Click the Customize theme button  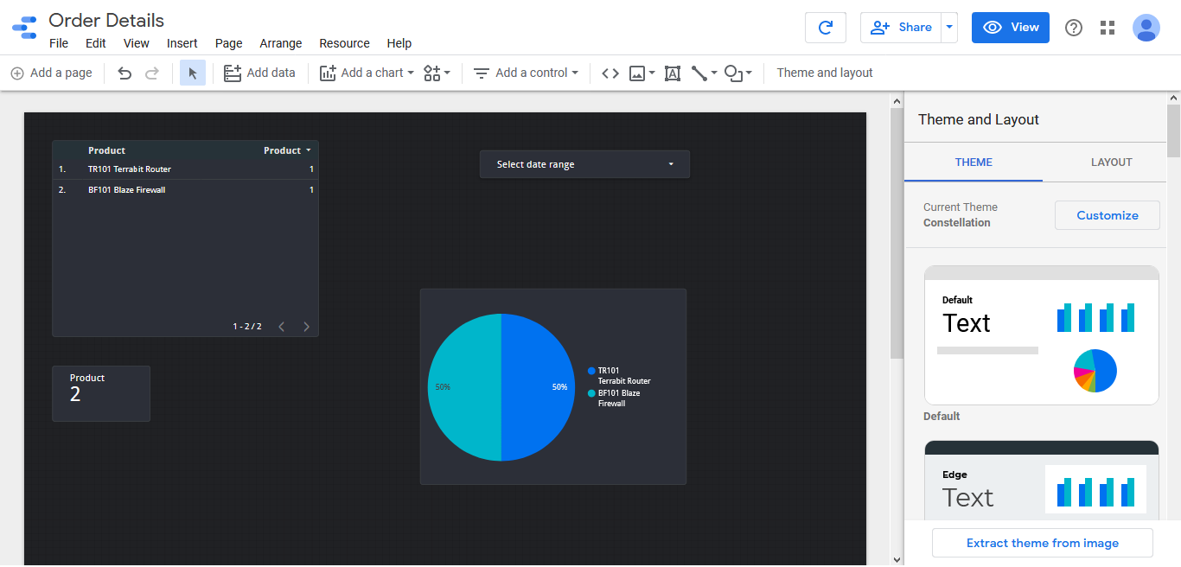pyautogui.click(x=1107, y=215)
